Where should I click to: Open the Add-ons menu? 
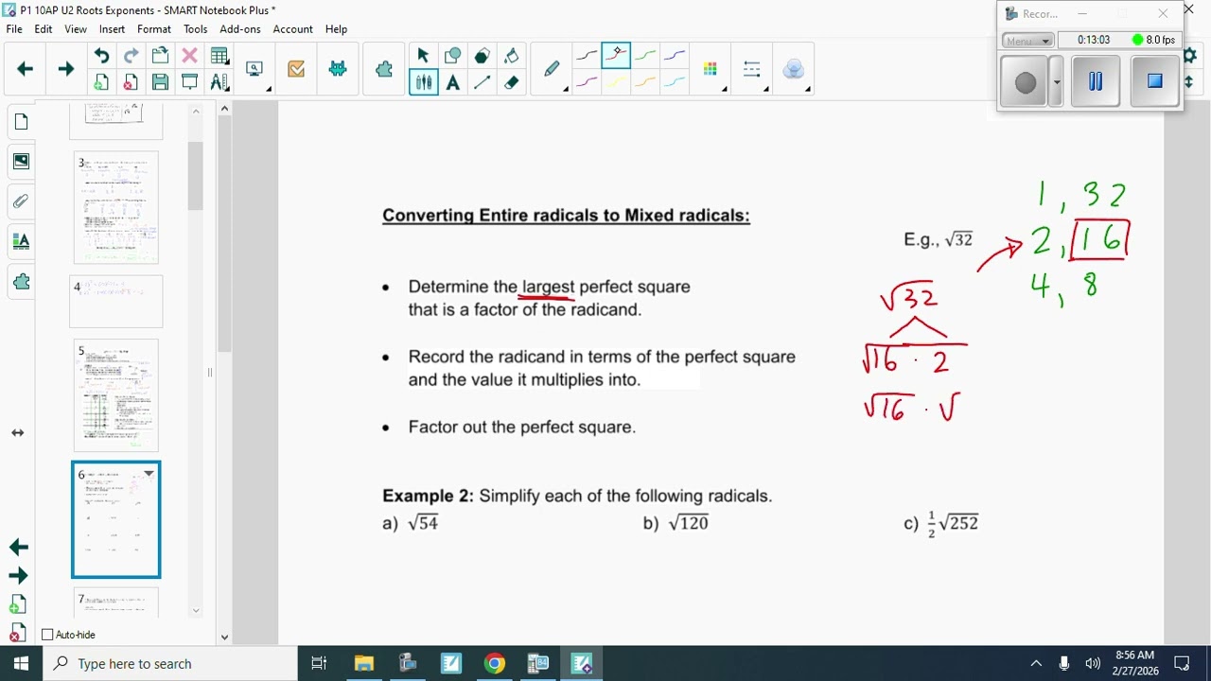click(x=240, y=29)
